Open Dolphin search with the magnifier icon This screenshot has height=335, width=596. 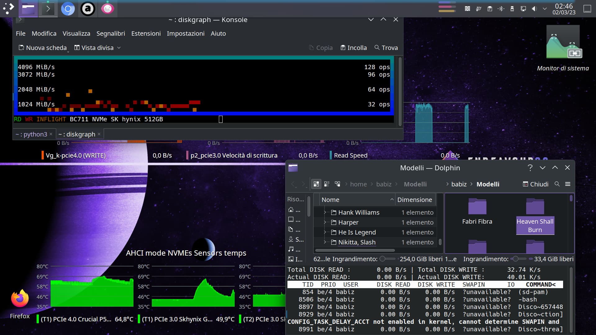557,184
